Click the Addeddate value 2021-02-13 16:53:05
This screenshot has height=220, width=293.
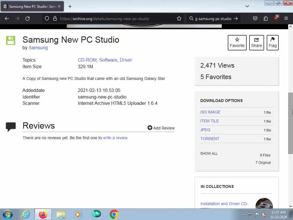click(x=99, y=90)
